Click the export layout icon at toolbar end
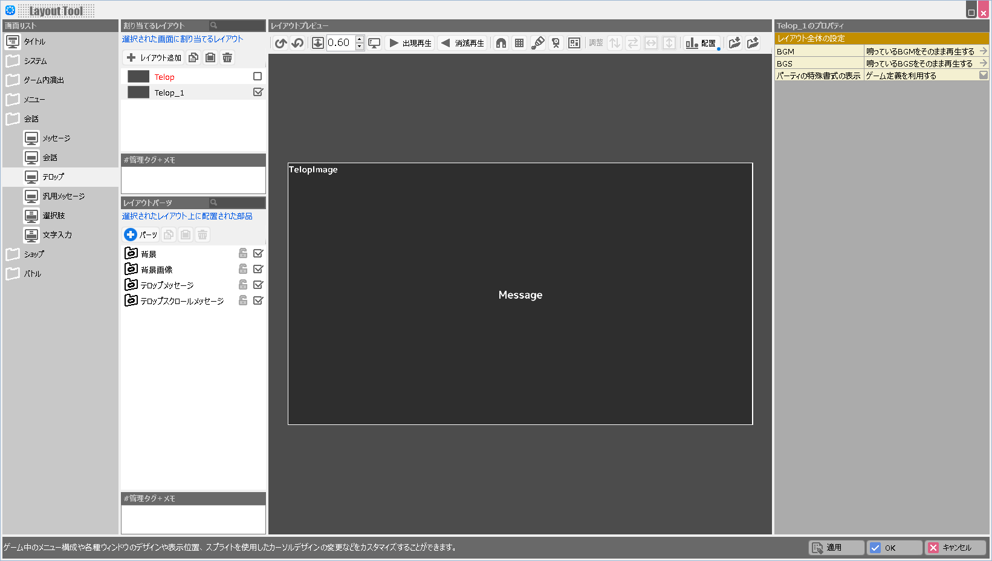The width and height of the screenshot is (992, 561). 753,43
